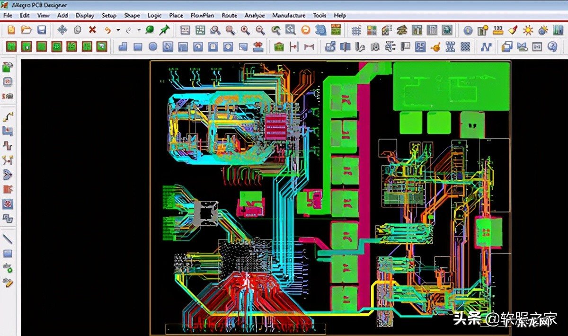
Task: Expand the Redo history dropdown arrow
Action: coord(139,30)
